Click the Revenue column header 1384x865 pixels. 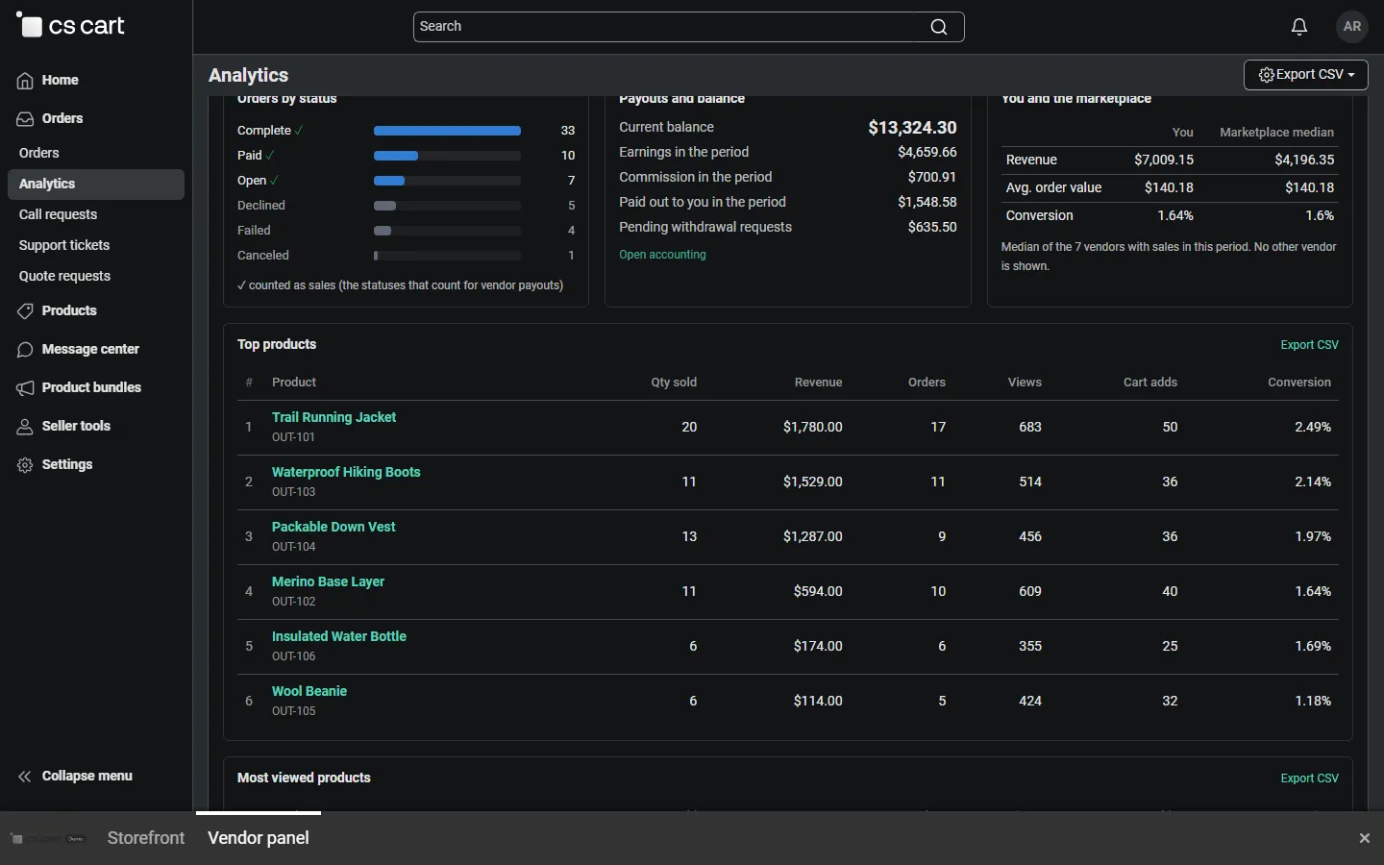pos(818,383)
